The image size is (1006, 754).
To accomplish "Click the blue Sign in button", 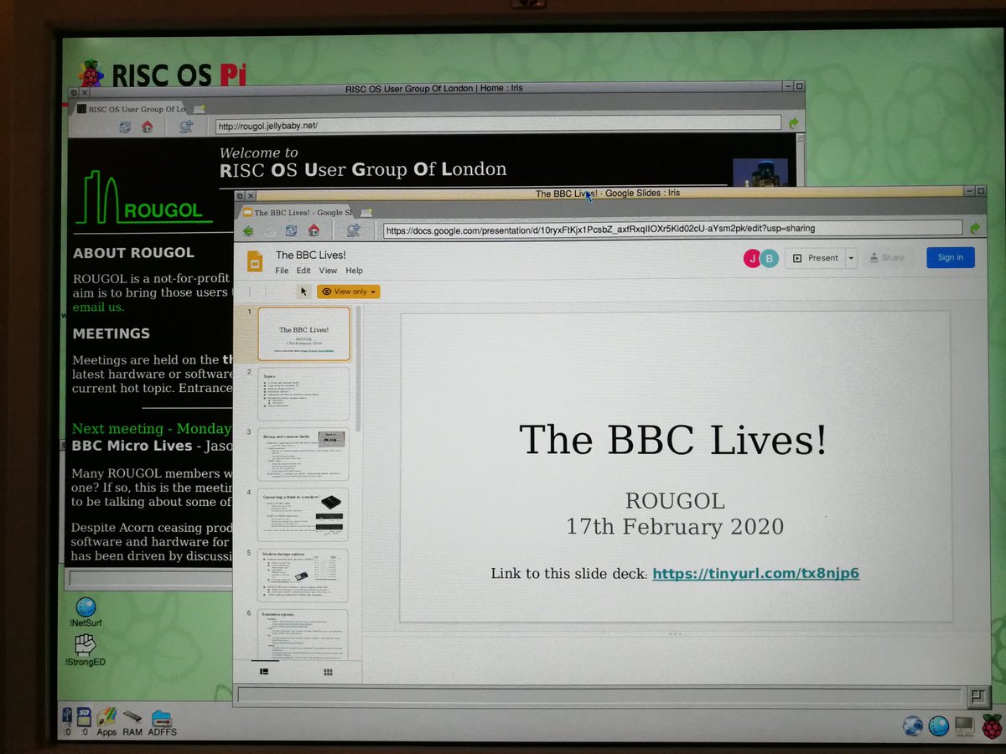I will [951, 257].
